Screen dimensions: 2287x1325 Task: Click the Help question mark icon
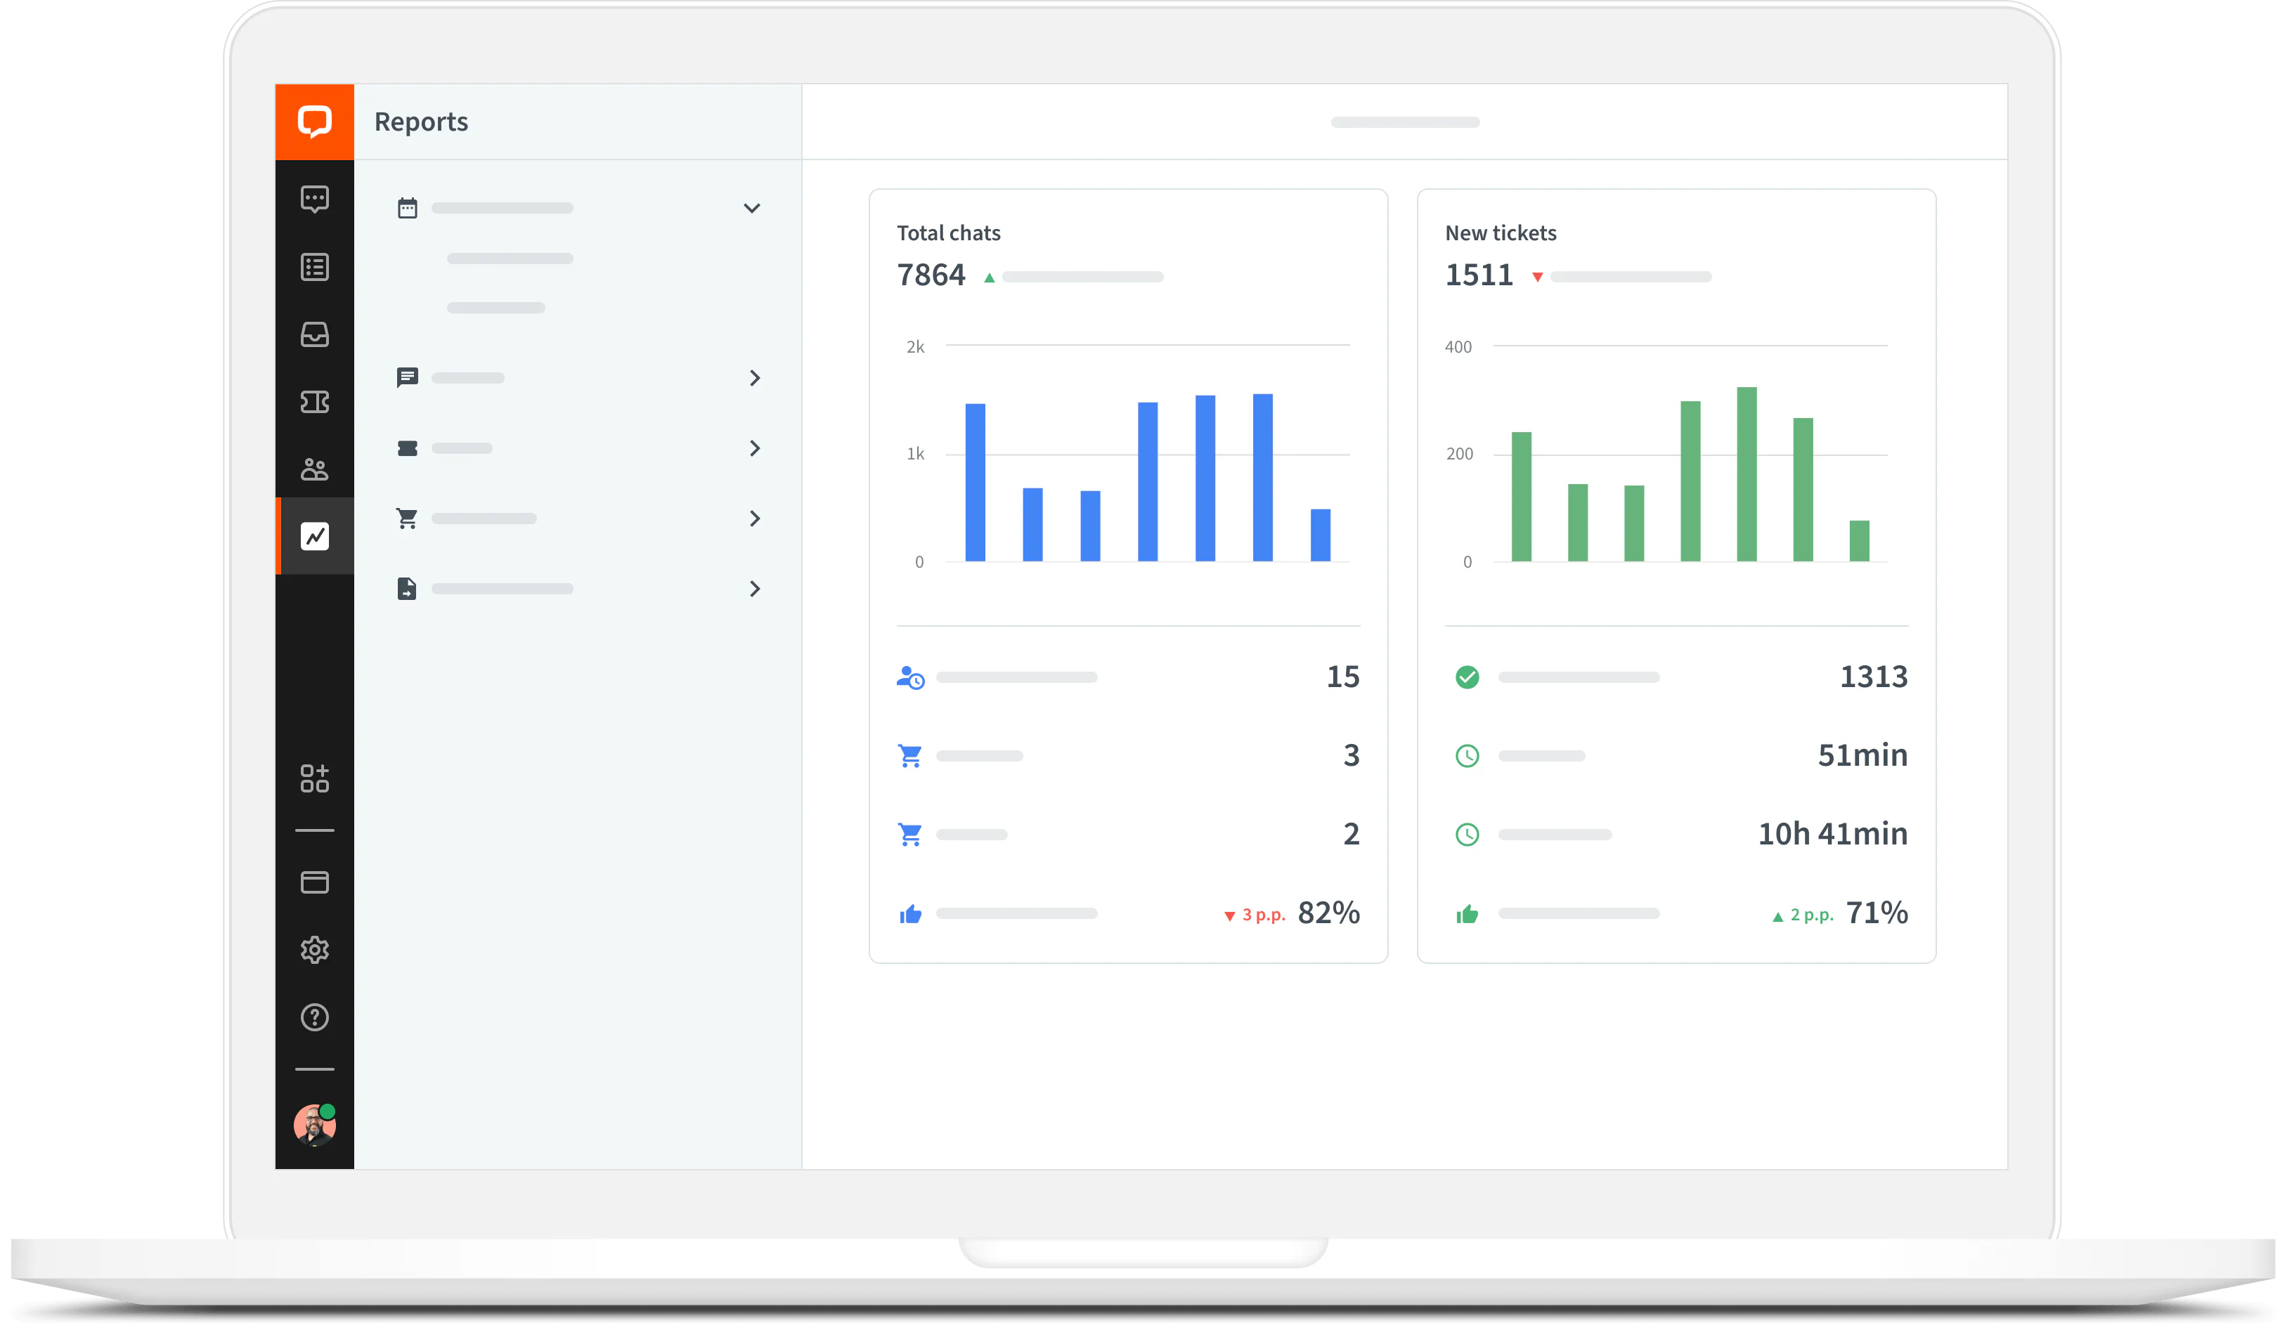(314, 1017)
